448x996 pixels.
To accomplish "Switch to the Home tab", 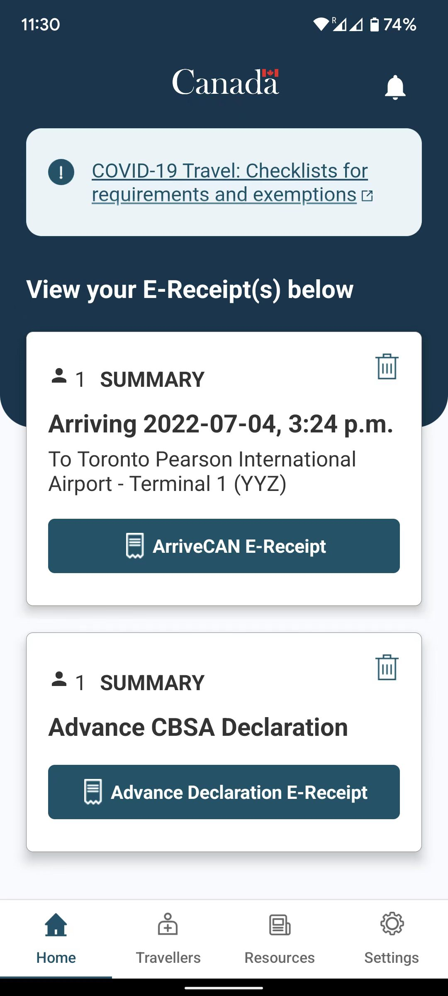I will click(56, 938).
